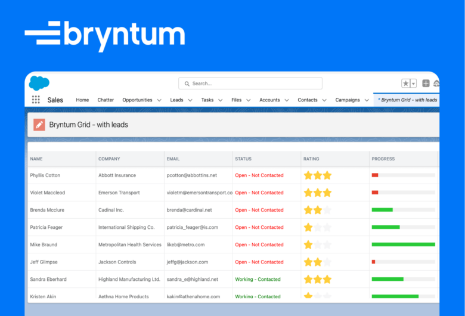The image size is (465, 316).
Task: Open the favorites list dropdown arrow
Action: 413,83
